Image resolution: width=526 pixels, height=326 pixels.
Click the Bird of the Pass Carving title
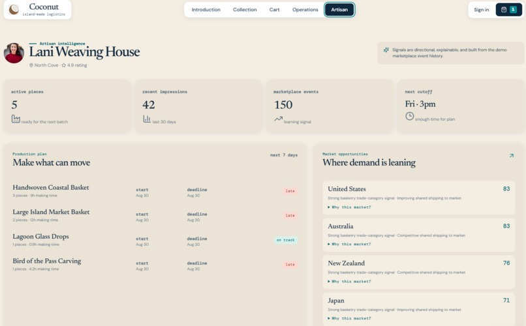[x=46, y=261]
